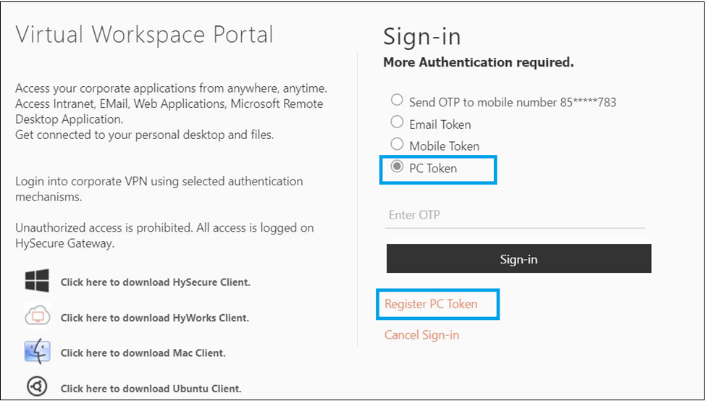Click the Ubuntu circle logo icon
Screen dimensions: 706x401
pyautogui.click(x=36, y=386)
